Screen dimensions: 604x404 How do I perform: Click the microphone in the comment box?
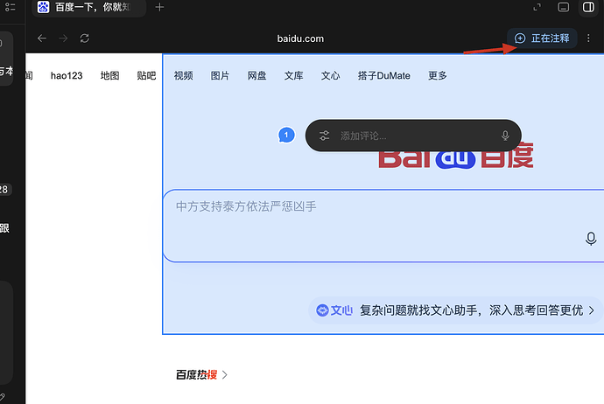505,136
